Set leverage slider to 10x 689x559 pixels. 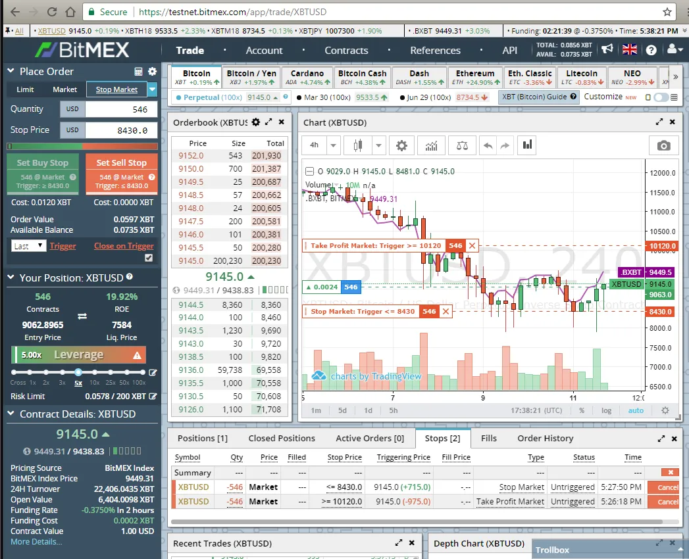point(95,372)
